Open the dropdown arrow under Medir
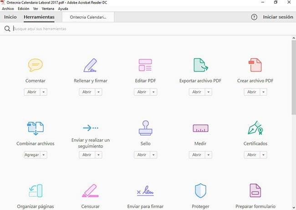This screenshot has width=296, height=210. [209, 155]
